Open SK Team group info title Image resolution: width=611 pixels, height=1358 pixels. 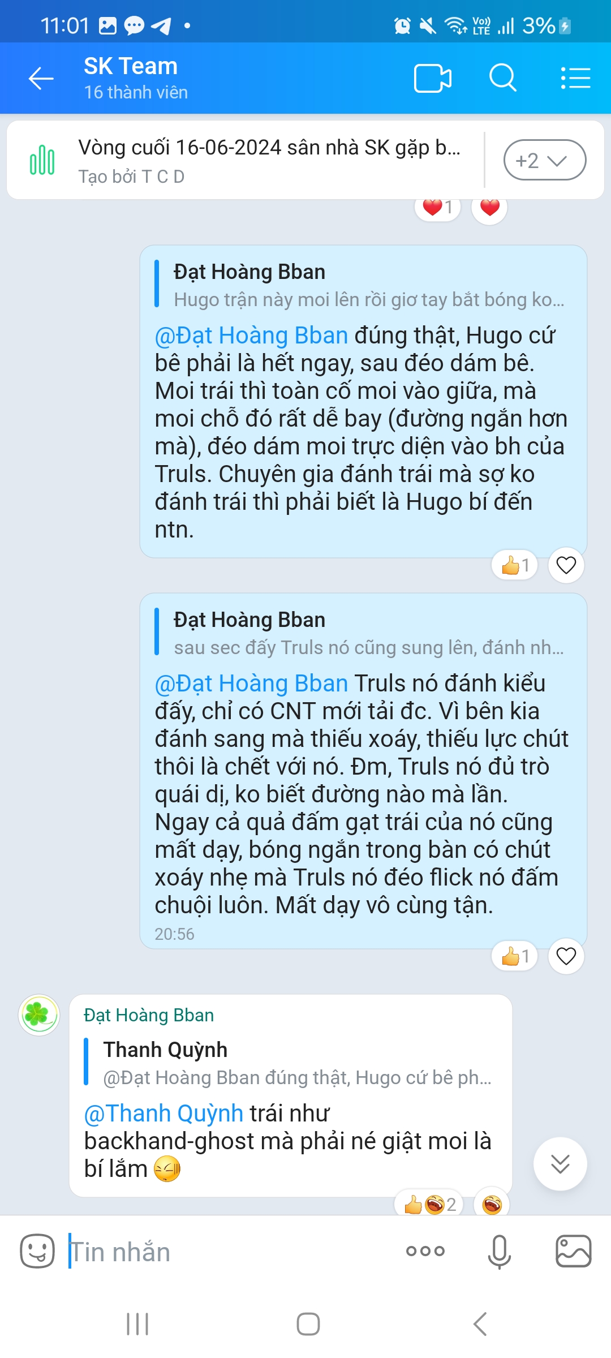(x=131, y=66)
